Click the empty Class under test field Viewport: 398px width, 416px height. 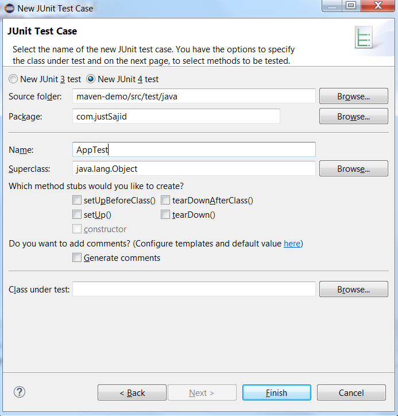(x=194, y=289)
